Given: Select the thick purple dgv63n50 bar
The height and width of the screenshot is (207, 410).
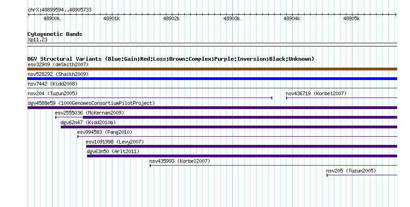Looking at the screenshot, I should click(x=242, y=156).
